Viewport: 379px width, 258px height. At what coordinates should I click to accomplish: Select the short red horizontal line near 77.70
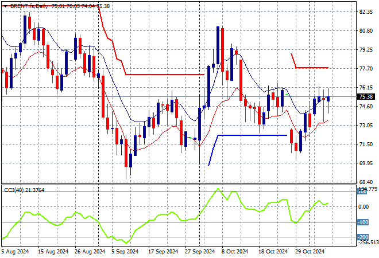(313, 68)
